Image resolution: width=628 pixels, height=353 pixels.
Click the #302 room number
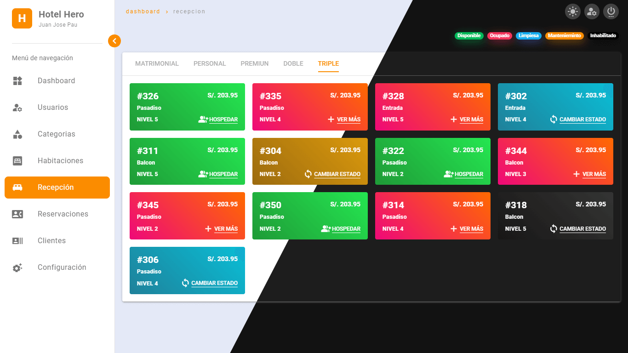(516, 96)
